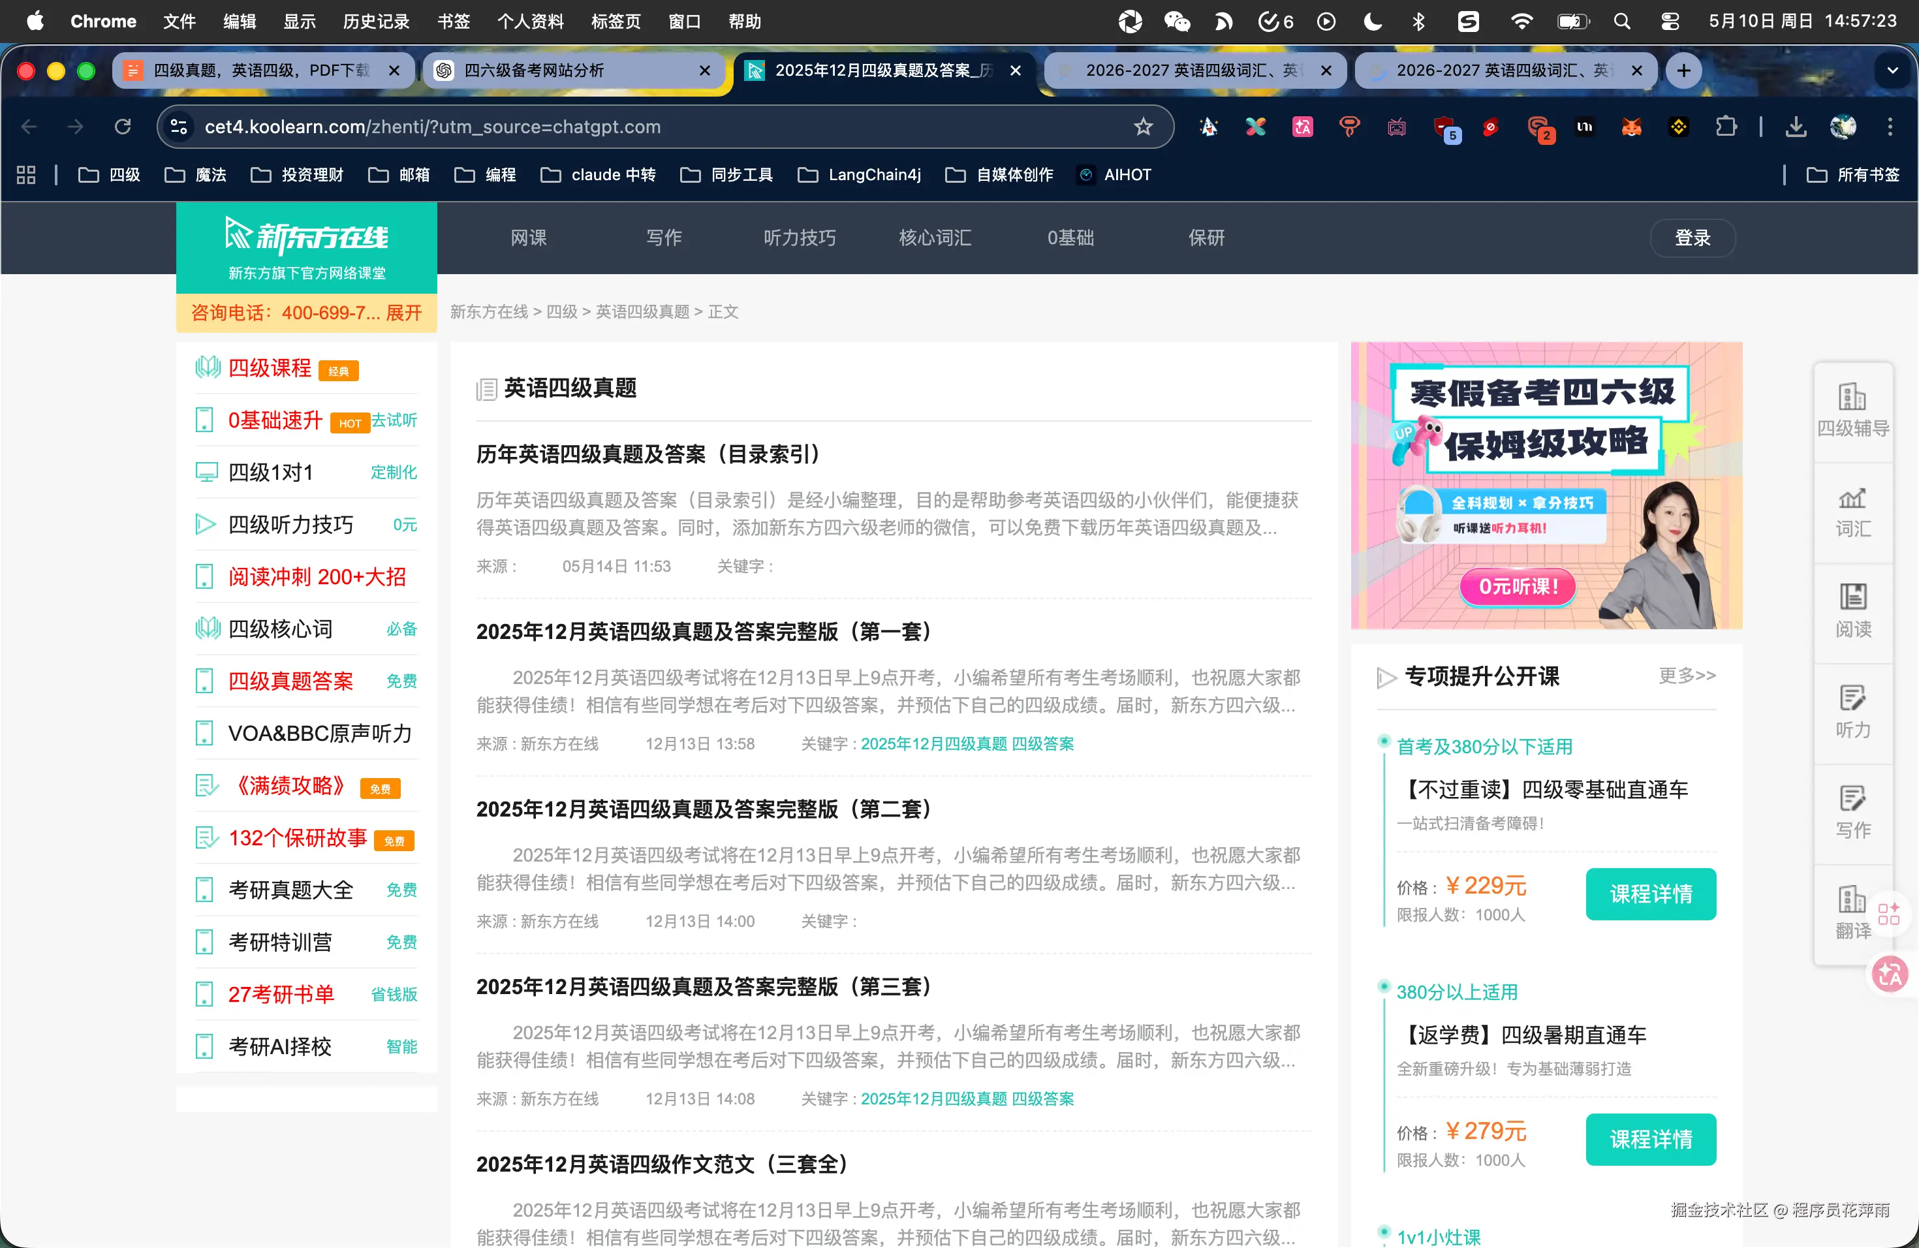Click the 阅读 floating sidebar icon
This screenshot has width=1919, height=1248.
(1852, 612)
